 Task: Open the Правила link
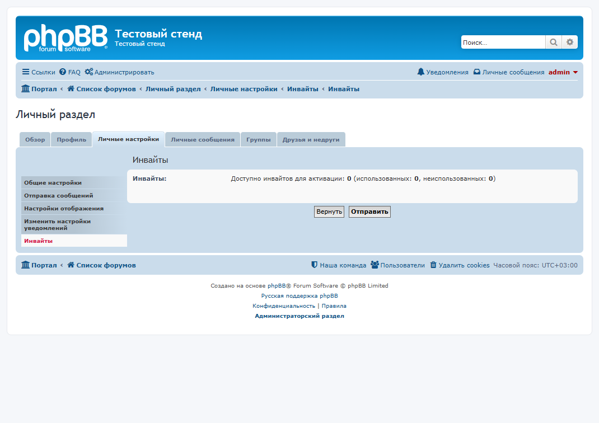click(334, 306)
